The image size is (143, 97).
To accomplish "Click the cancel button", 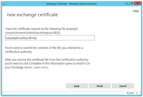I will point(123,86).
